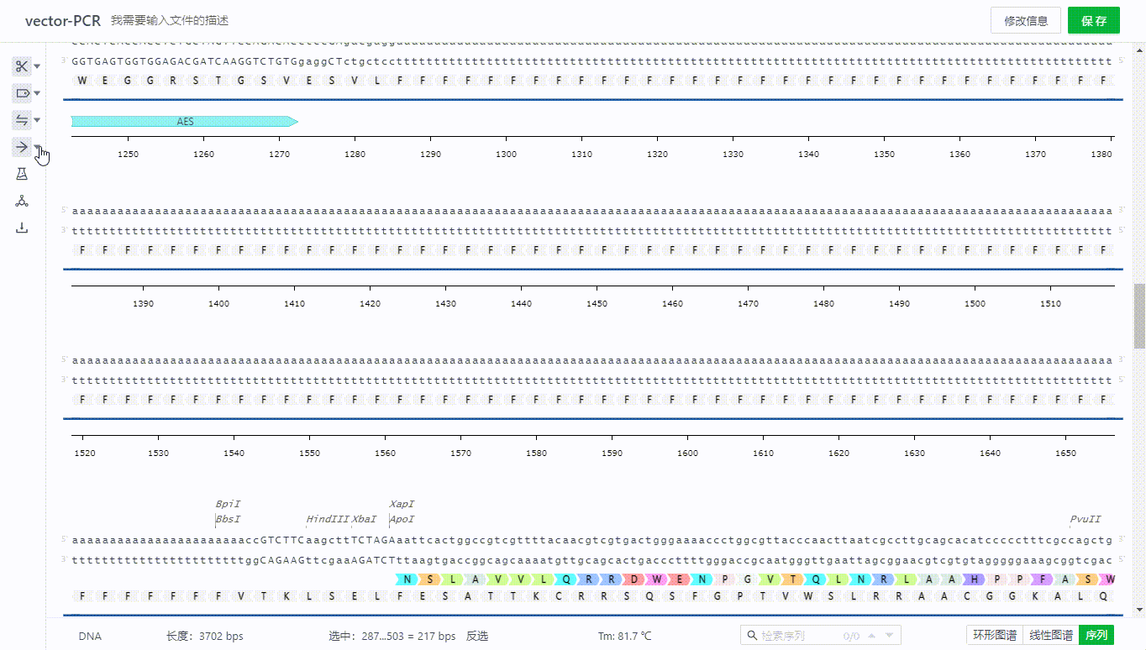Screen dimensions: 1146x650
Task: Expand the tag tool dropdown arrow
Action: (x=37, y=93)
